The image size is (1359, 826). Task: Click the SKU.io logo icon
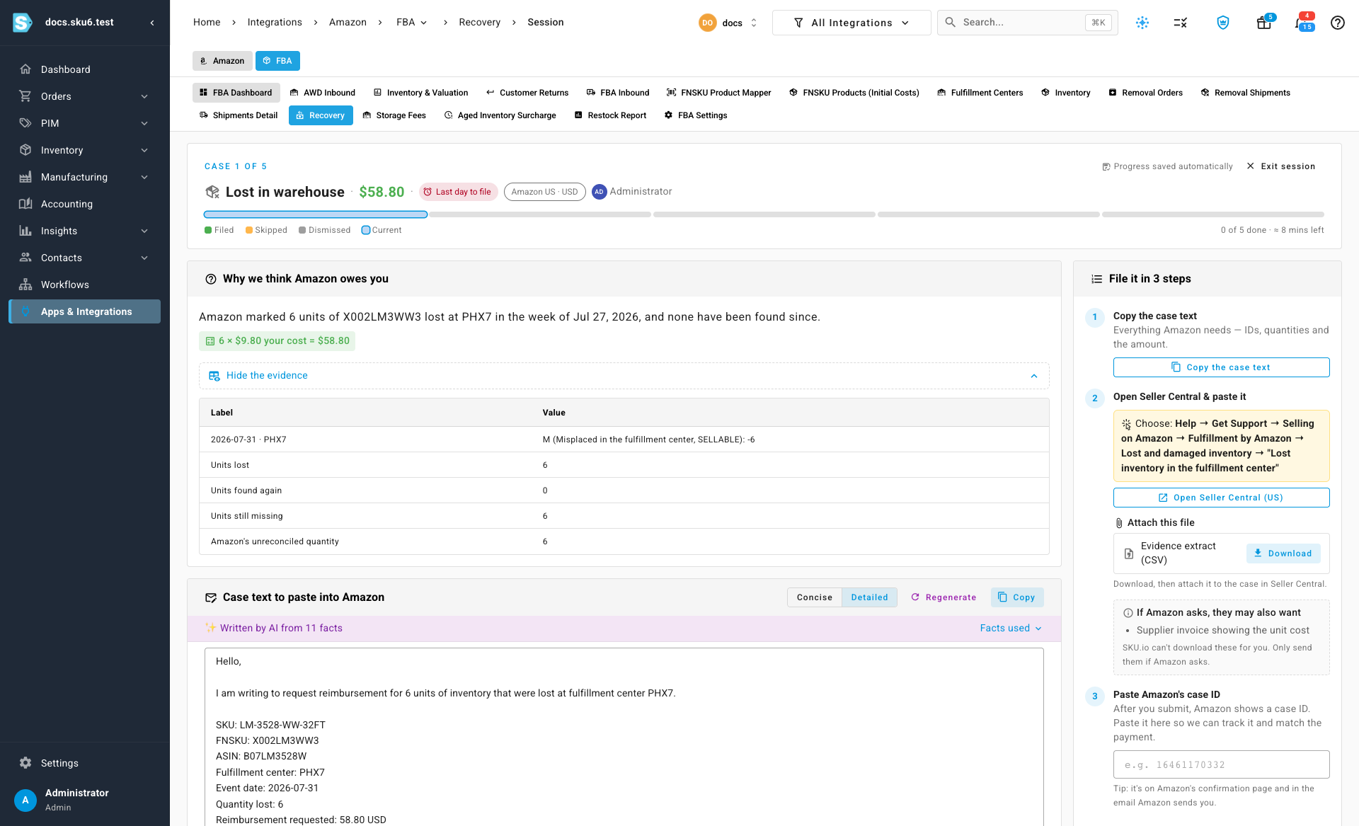point(22,23)
